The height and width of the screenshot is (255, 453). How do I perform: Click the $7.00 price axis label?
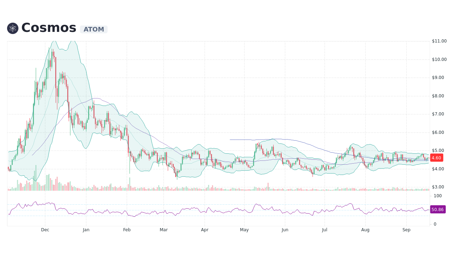tap(437, 114)
